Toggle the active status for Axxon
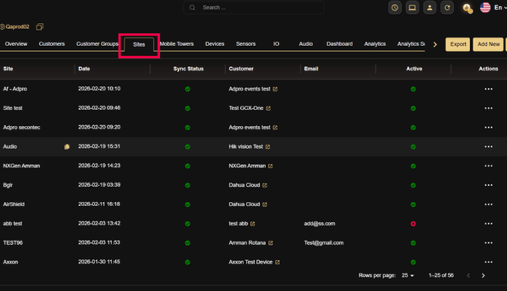 tap(413, 263)
